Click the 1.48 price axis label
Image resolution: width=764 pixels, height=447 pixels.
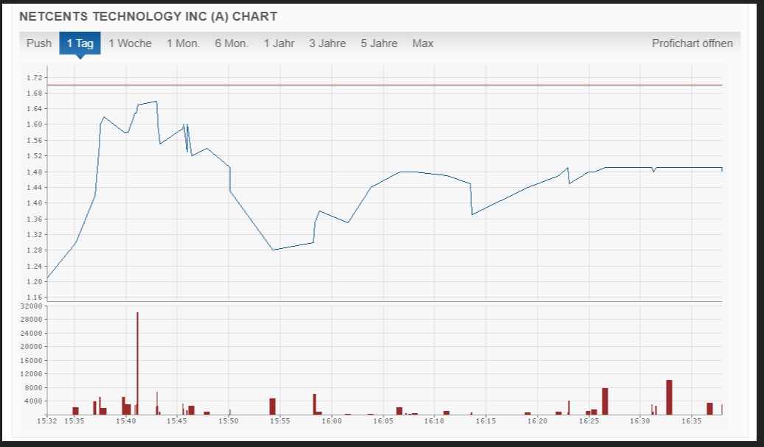pyautogui.click(x=35, y=172)
